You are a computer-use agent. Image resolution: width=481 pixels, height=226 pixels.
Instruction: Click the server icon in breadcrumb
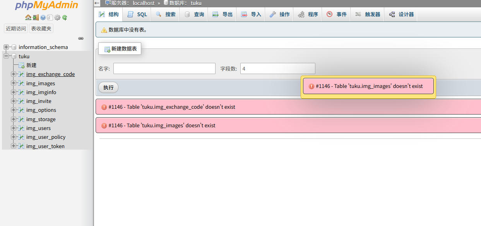pyautogui.click(x=108, y=3)
